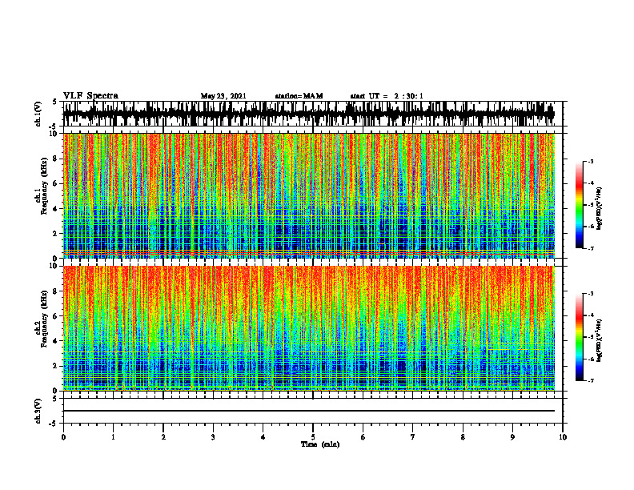The height and width of the screenshot is (490, 634).
Task: Click the "6" tick on the time axis
Action: coord(363,437)
